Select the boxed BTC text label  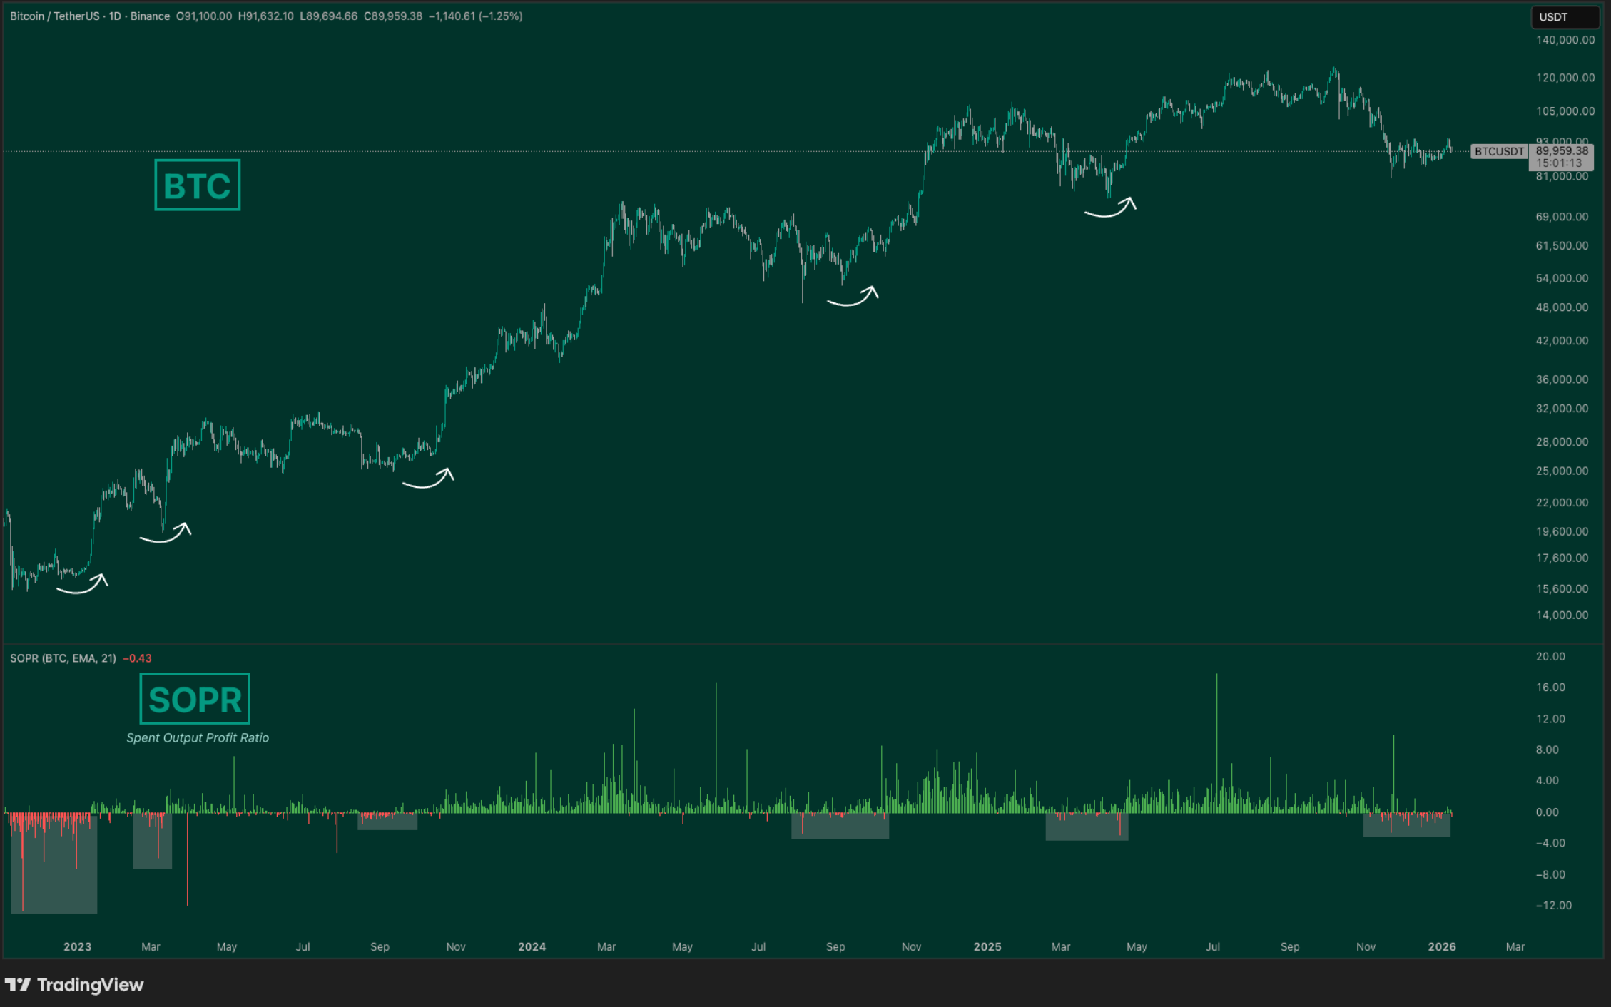198,185
